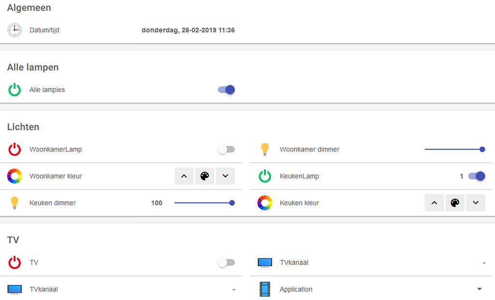Click the color wheel icon for Woonkamer kleur

tap(15, 176)
